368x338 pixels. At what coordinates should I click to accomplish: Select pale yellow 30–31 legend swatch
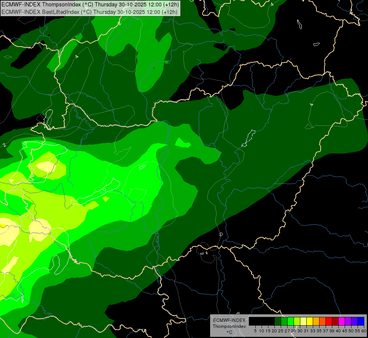tap(303, 321)
